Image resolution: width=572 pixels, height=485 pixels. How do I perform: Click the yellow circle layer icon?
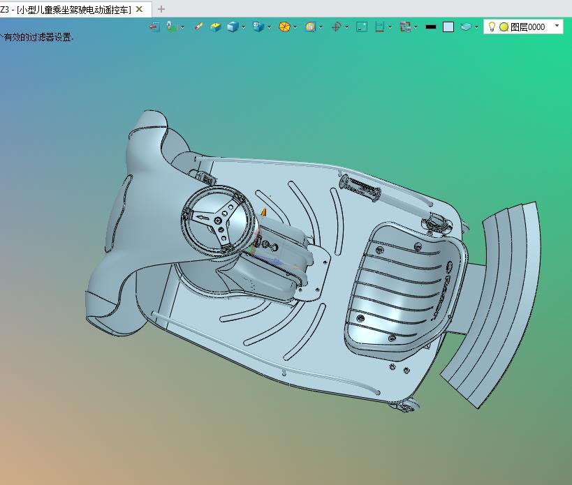point(504,27)
